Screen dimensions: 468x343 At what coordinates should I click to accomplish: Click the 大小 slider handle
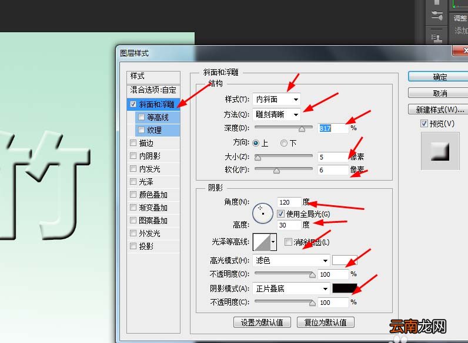pos(258,158)
